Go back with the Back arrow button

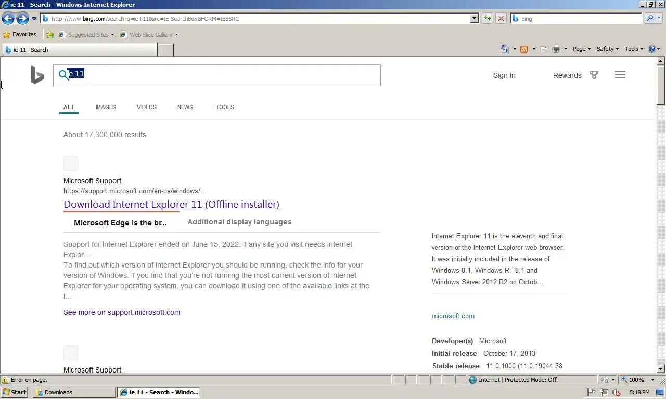[x=8, y=19]
